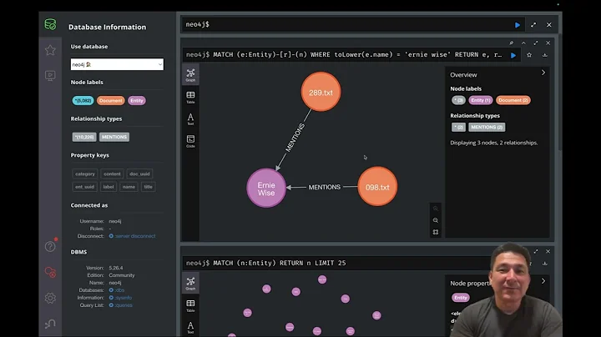
Task: Click the name property key
Action: [129, 187]
